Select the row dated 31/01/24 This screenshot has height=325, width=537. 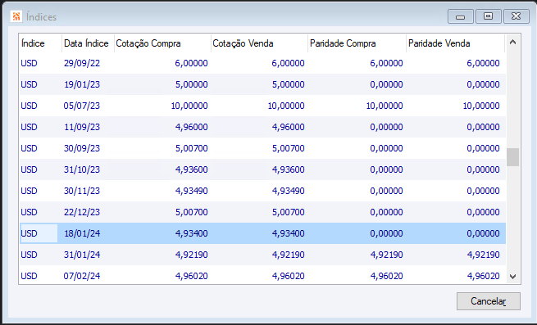coord(262,255)
